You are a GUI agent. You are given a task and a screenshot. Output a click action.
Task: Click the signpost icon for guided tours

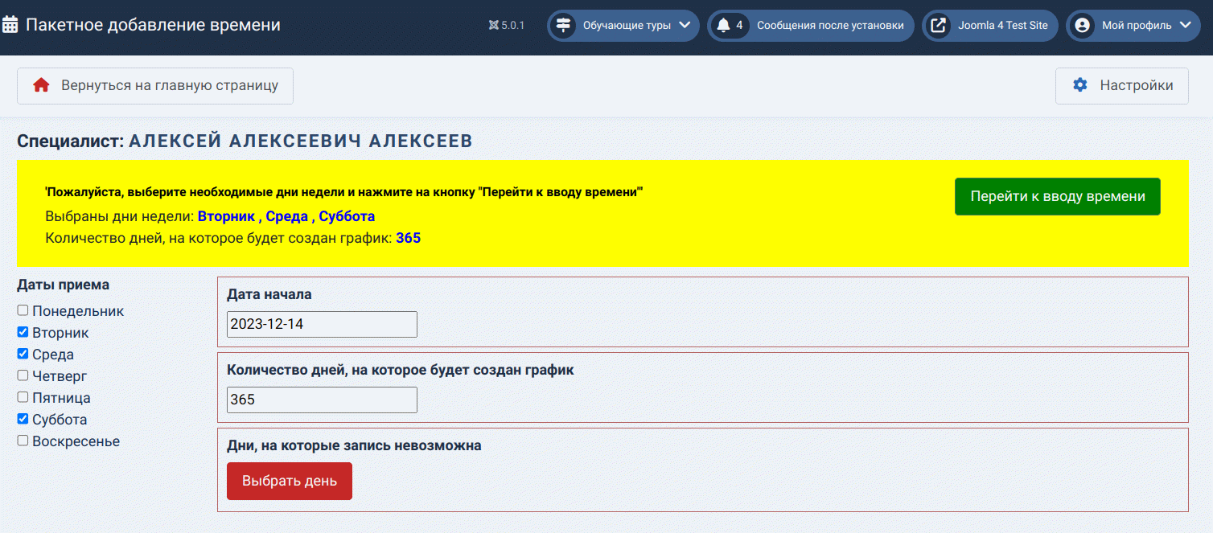(x=563, y=25)
